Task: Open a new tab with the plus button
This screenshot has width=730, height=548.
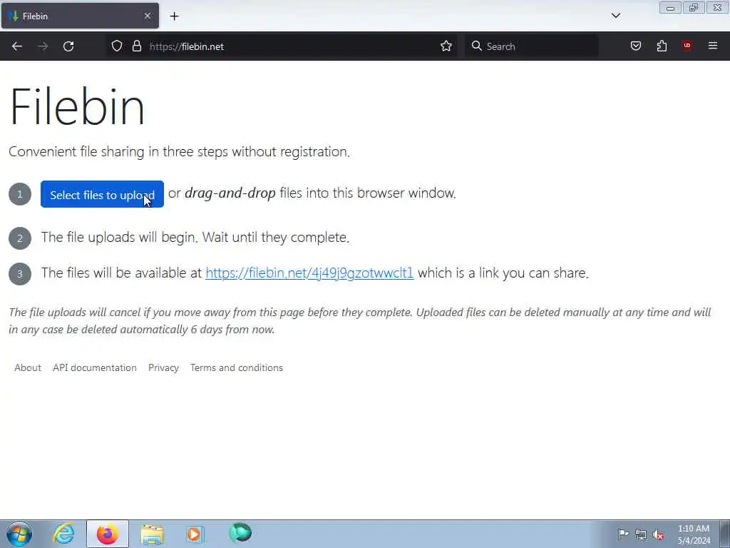Action: click(174, 16)
